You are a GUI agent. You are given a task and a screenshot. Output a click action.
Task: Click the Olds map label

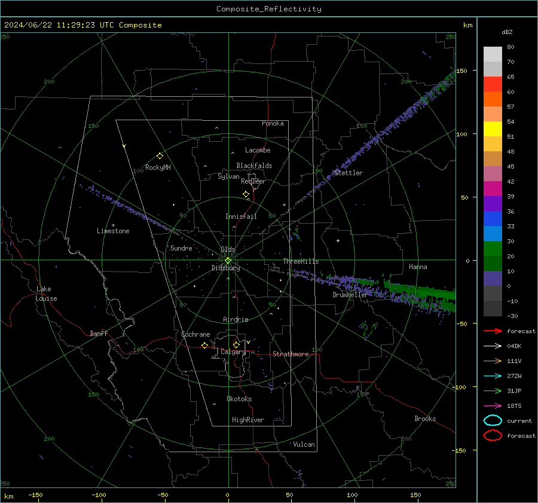pos(228,249)
